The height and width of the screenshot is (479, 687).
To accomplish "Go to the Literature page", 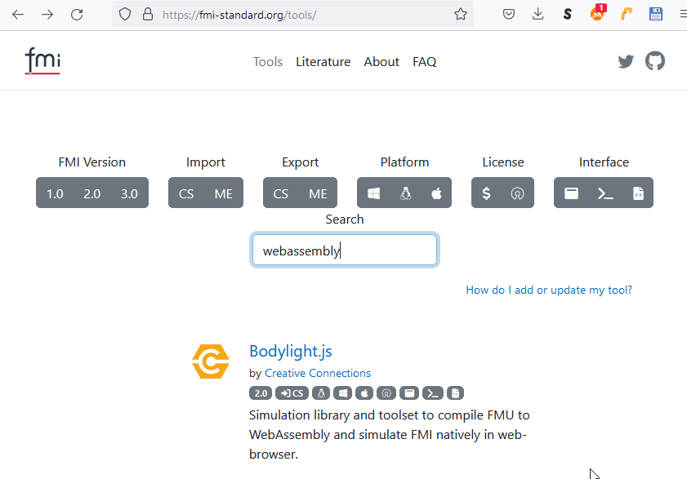I will pyautogui.click(x=323, y=62).
